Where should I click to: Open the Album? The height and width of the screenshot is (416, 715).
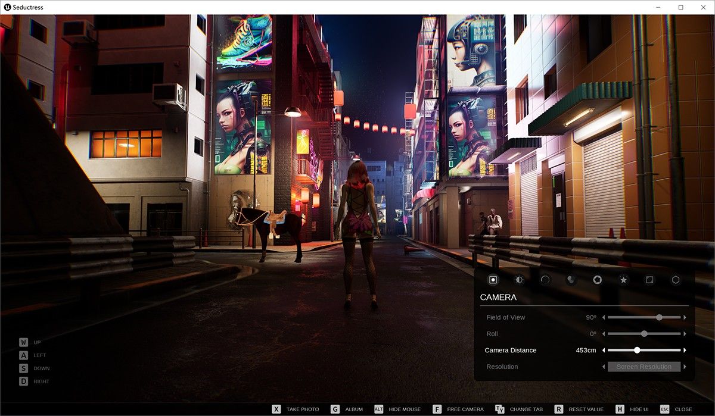click(335, 409)
